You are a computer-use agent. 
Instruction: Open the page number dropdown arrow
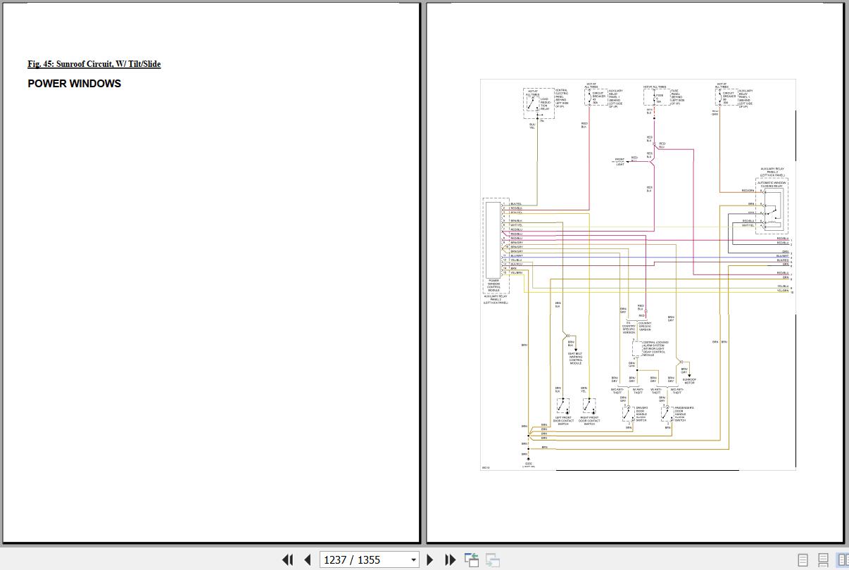click(x=413, y=560)
